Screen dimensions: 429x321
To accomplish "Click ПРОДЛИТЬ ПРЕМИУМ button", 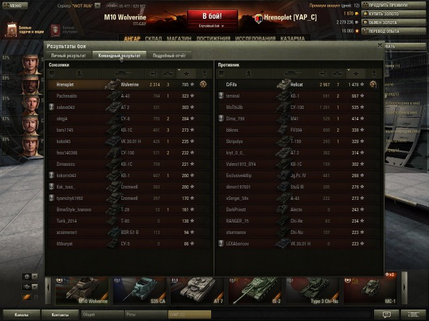I will point(393,5).
